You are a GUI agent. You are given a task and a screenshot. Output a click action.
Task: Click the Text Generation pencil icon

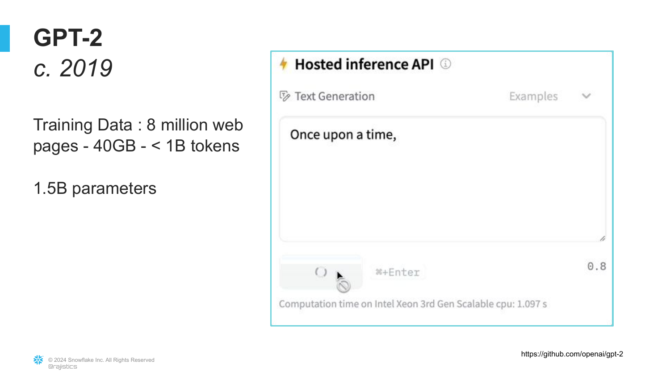tap(285, 96)
